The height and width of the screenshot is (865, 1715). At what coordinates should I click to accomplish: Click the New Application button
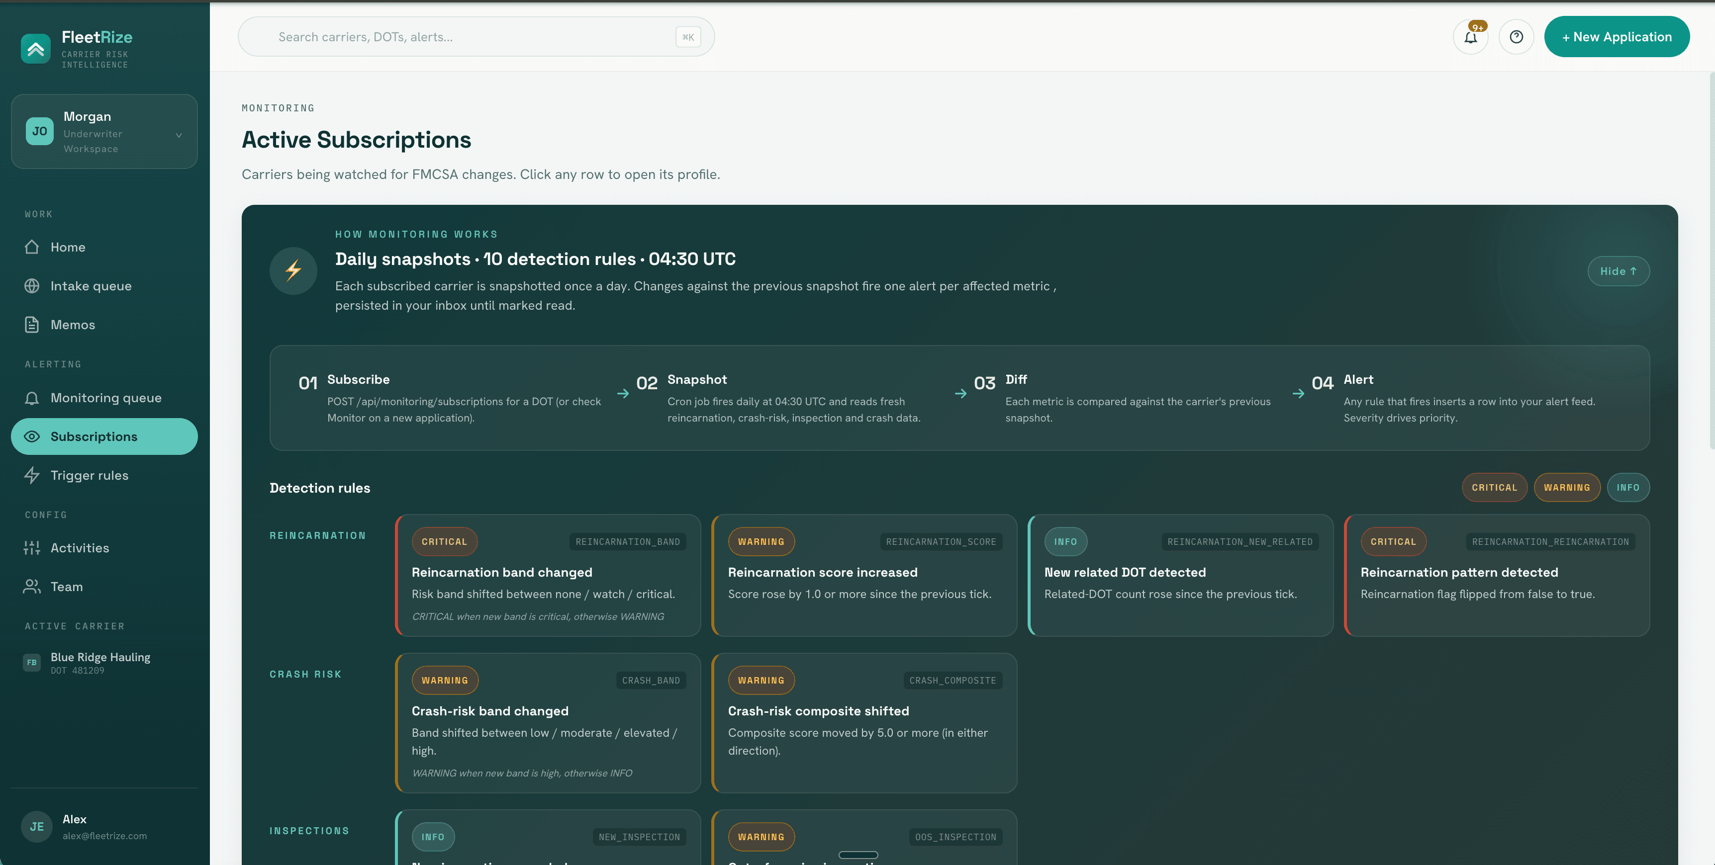(1617, 37)
